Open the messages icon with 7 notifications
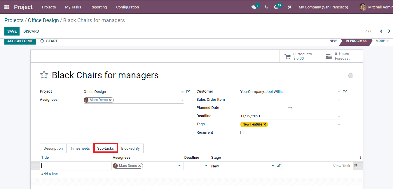The width and height of the screenshot is (393, 189). click(x=254, y=7)
